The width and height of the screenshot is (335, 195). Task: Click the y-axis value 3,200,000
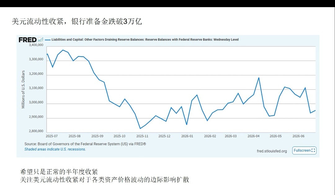[36, 74]
